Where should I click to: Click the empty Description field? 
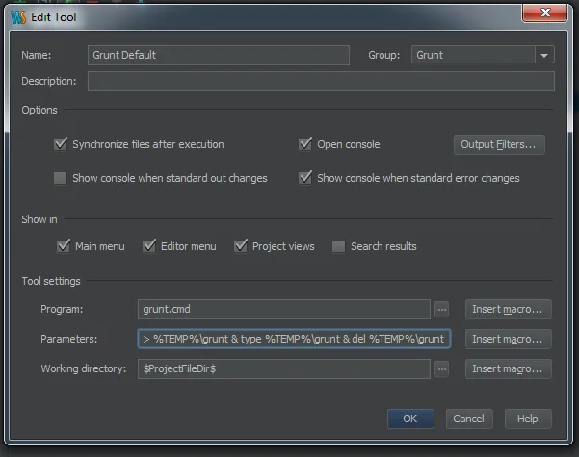321,81
